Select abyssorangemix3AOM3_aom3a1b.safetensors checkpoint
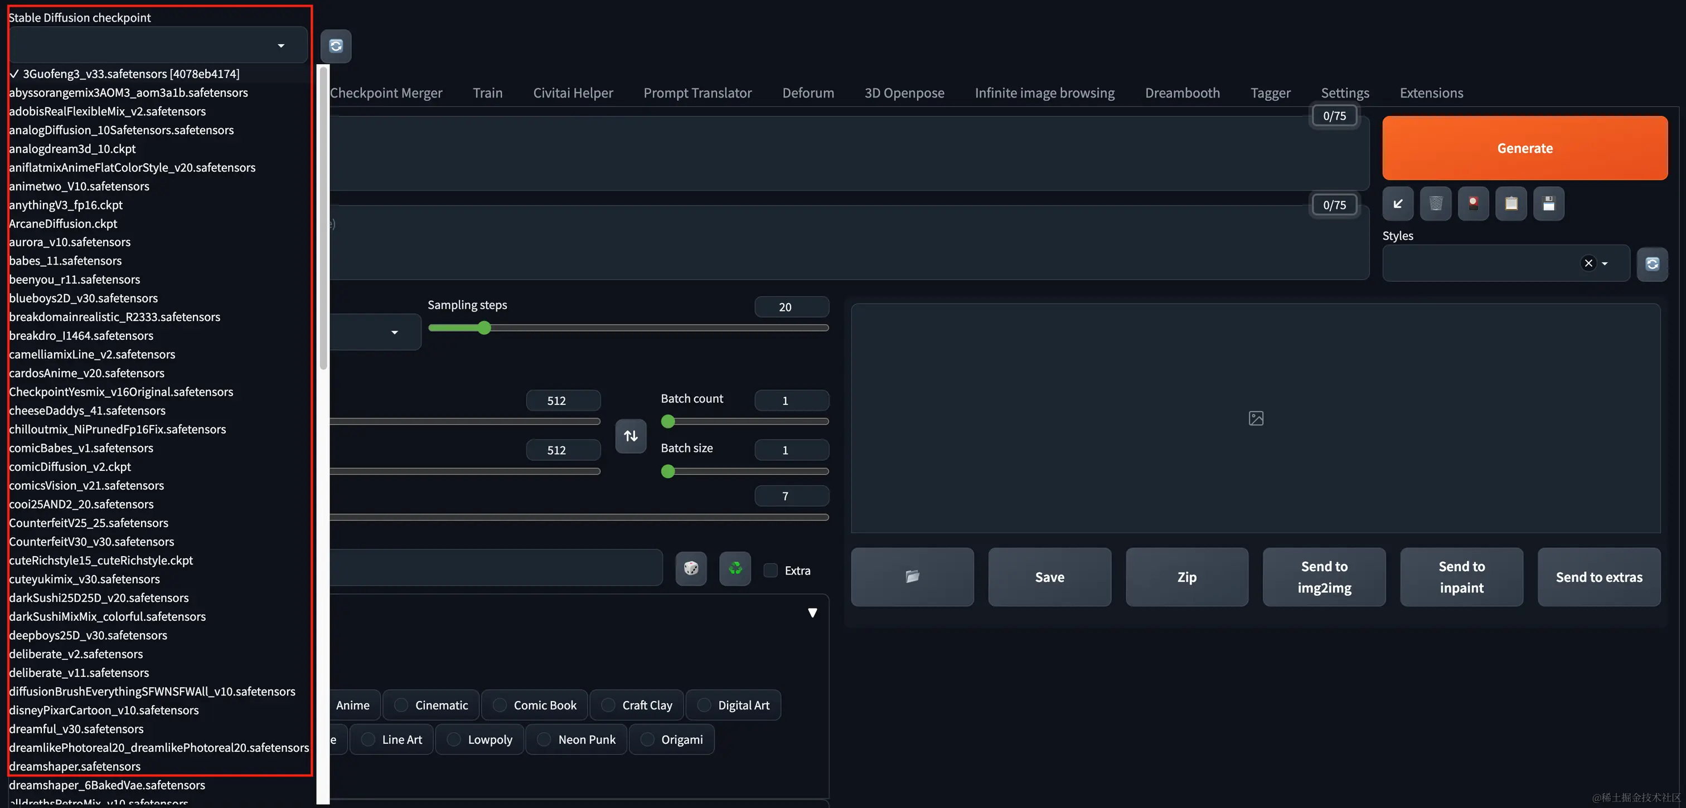The width and height of the screenshot is (1686, 808). click(x=128, y=93)
